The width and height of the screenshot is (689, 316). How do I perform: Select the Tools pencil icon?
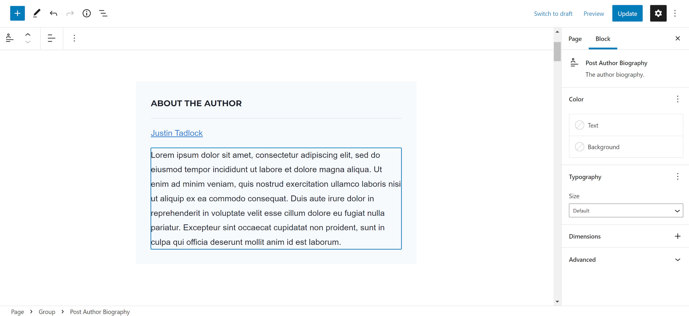36,13
